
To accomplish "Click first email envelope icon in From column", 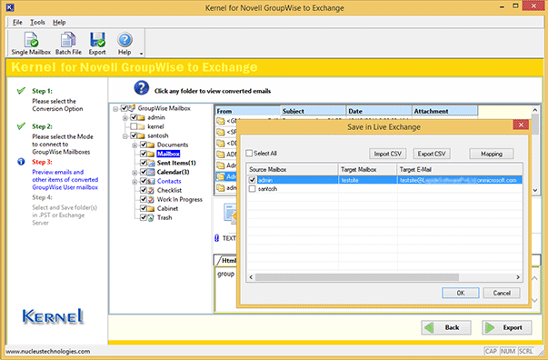I will pos(221,121).
